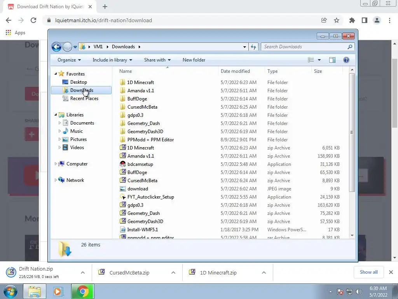Click into the Search Downloads field

[x=308, y=47]
